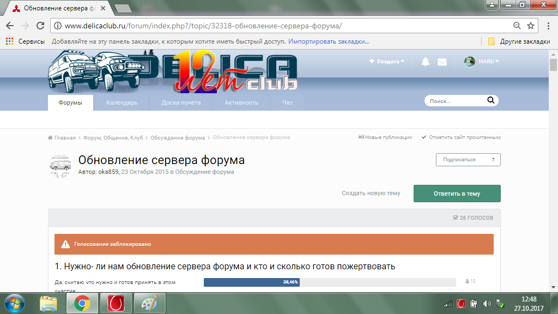Image resolution: width=558 pixels, height=314 pixels.
Task: Click the Ответить в тему button
Action: pyautogui.click(x=457, y=194)
